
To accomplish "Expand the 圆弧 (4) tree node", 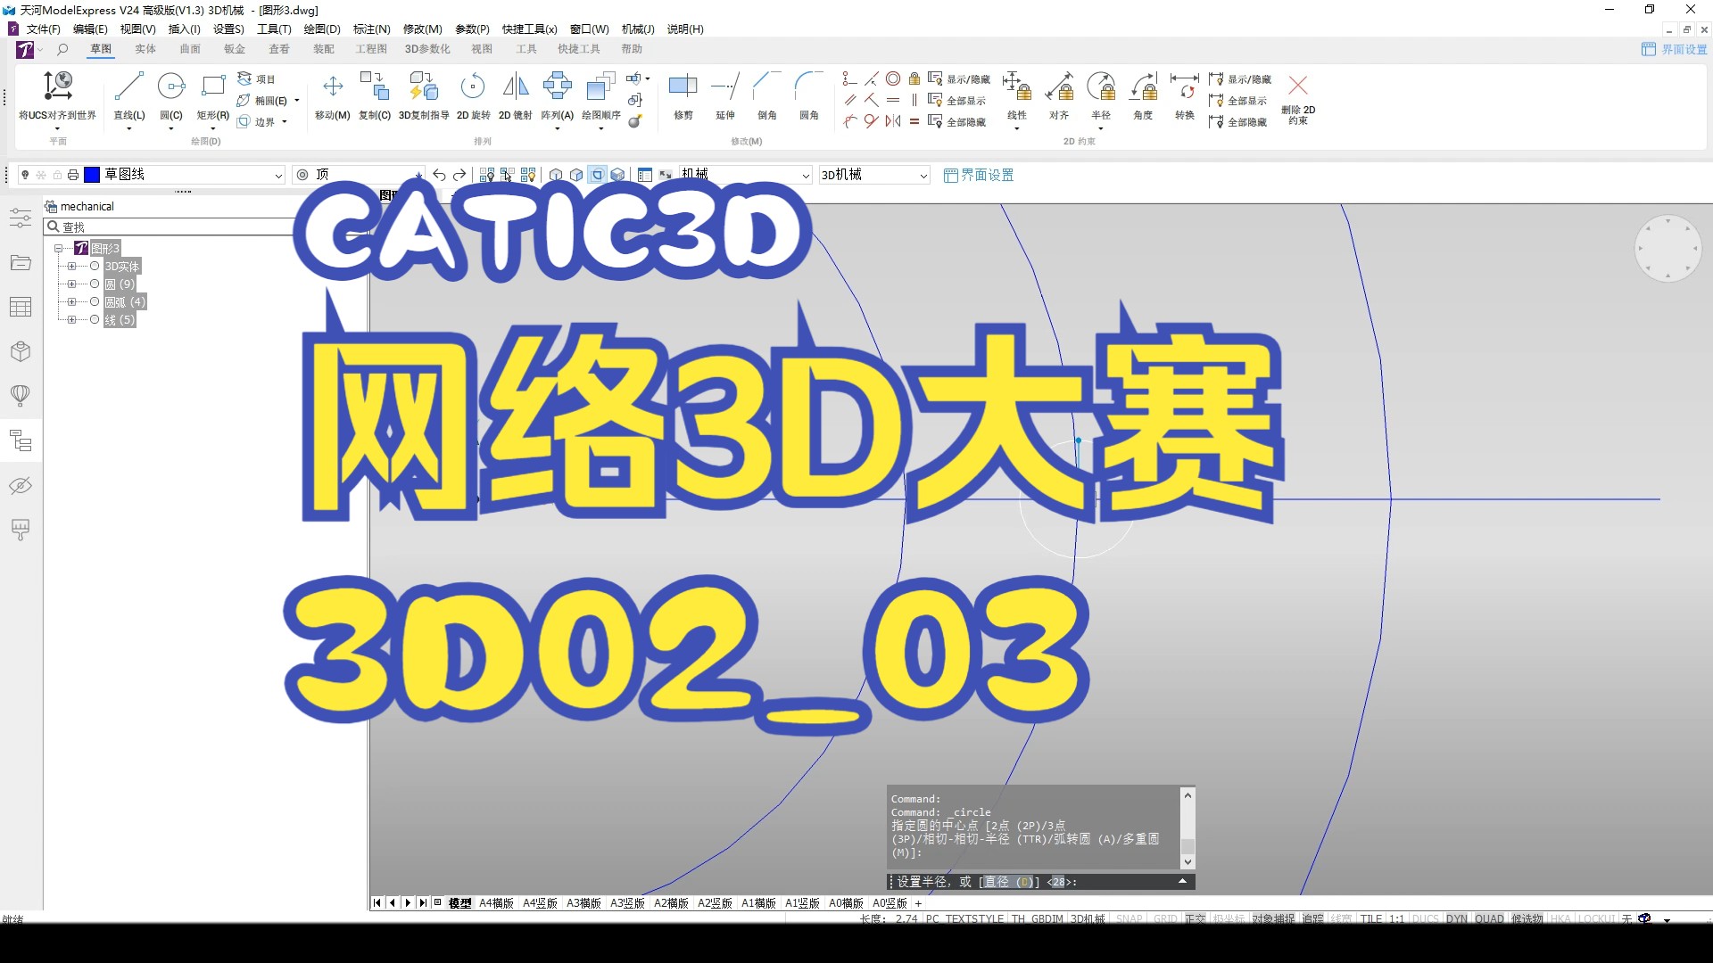I will pyautogui.click(x=72, y=302).
